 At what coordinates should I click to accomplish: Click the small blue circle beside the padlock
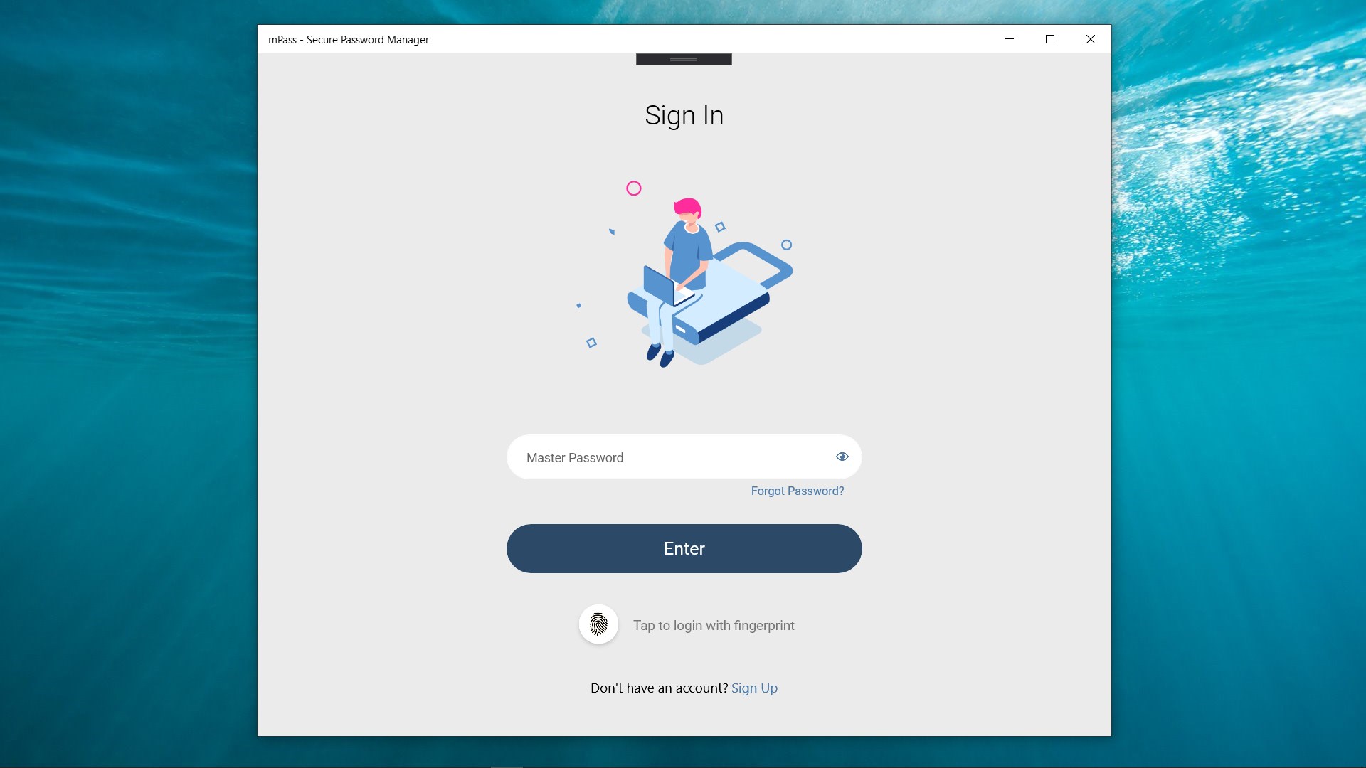click(x=786, y=245)
